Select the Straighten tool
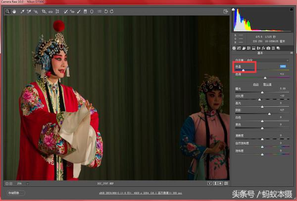 click(x=50, y=11)
